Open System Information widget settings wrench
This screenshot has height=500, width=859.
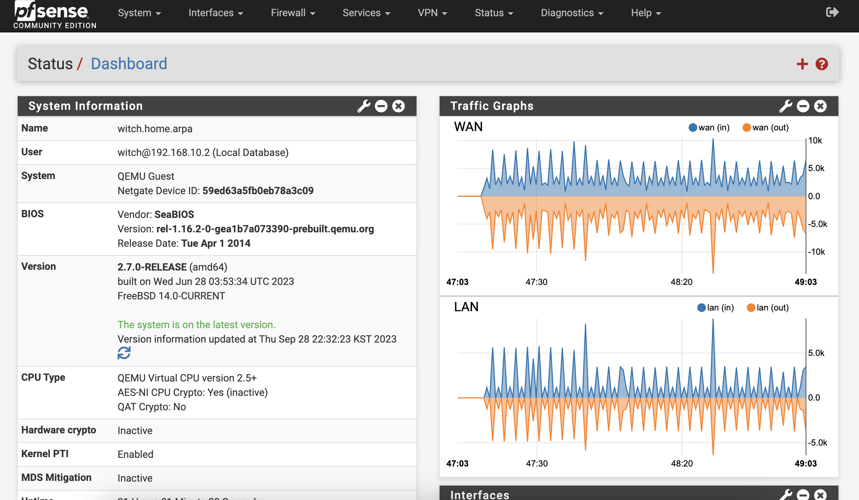coord(364,106)
